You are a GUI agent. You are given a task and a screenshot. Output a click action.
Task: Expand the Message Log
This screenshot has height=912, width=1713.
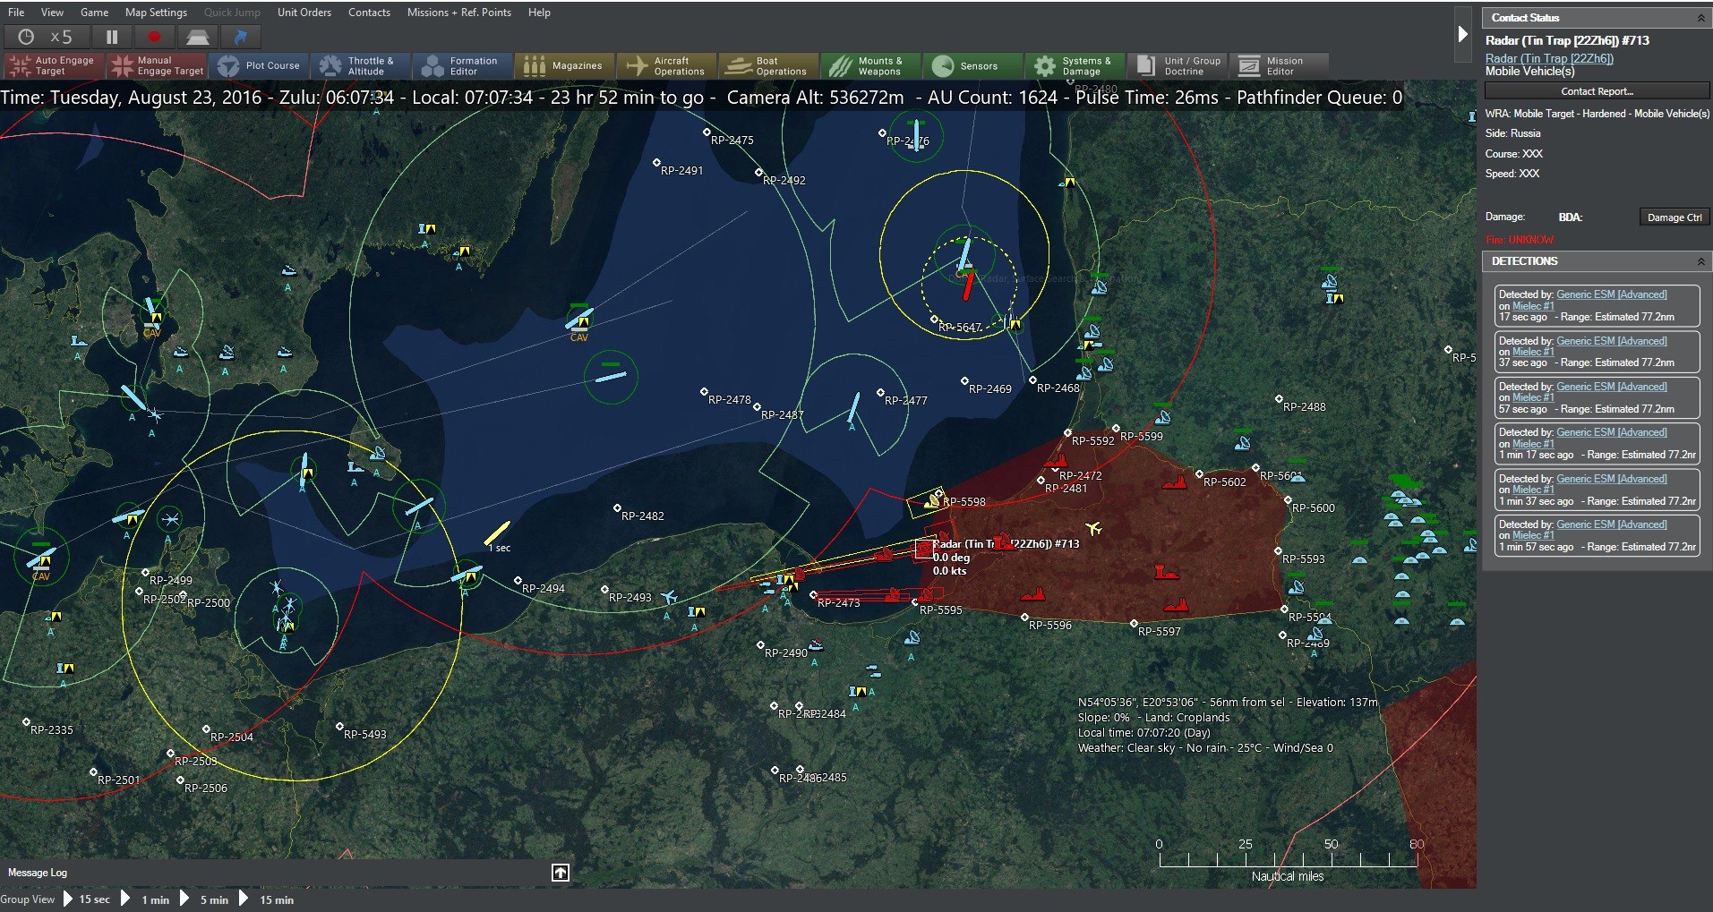click(x=560, y=872)
